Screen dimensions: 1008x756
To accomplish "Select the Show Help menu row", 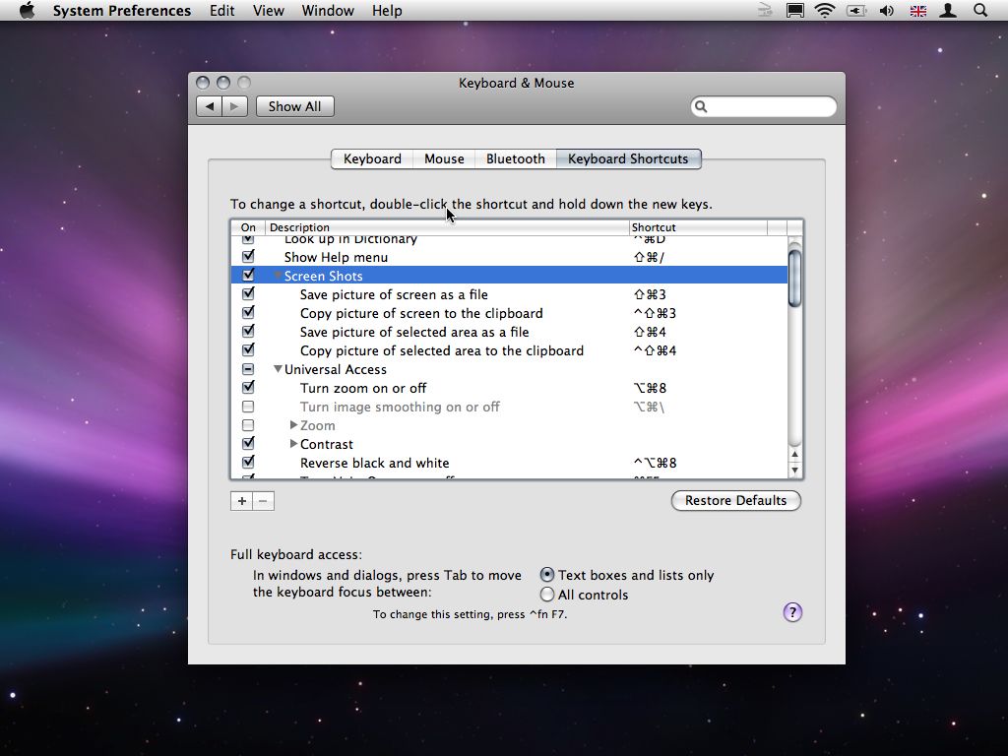I will [x=509, y=257].
